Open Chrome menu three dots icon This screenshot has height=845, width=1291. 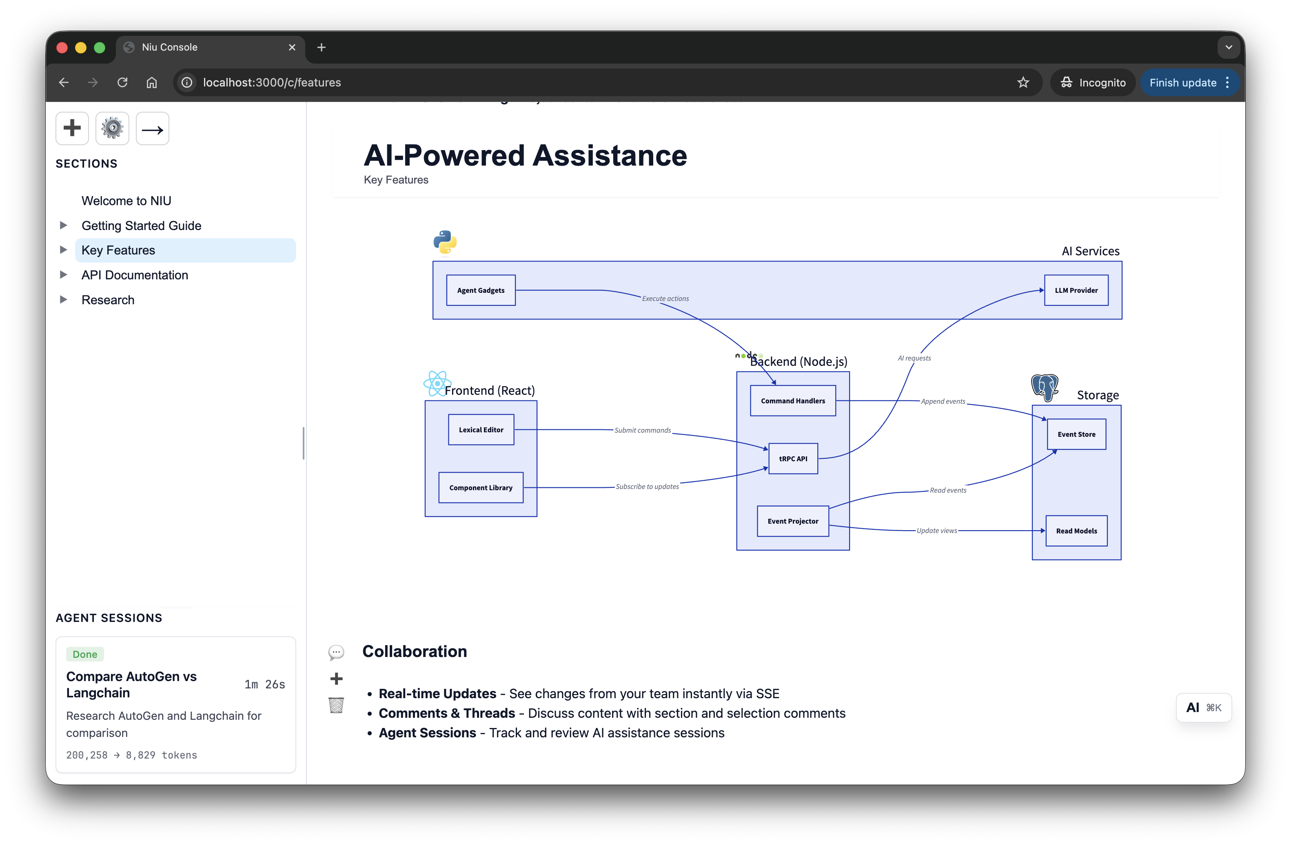(x=1227, y=82)
